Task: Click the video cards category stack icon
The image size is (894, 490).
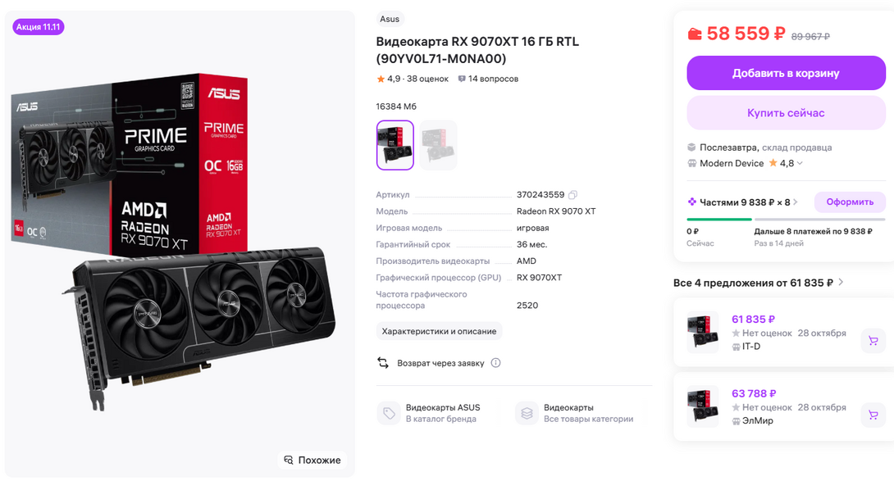Action: pyautogui.click(x=527, y=413)
